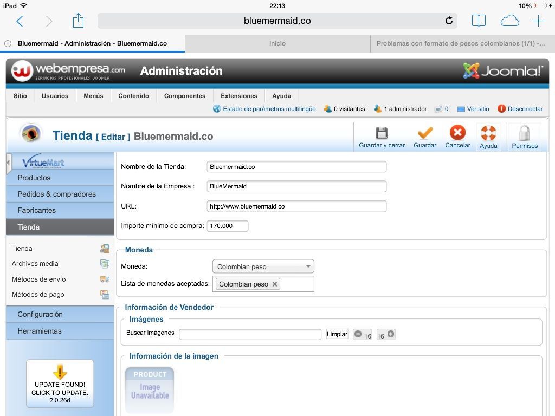Edit the URL field
Image resolution: width=555 pixels, height=416 pixels.
pos(296,206)
